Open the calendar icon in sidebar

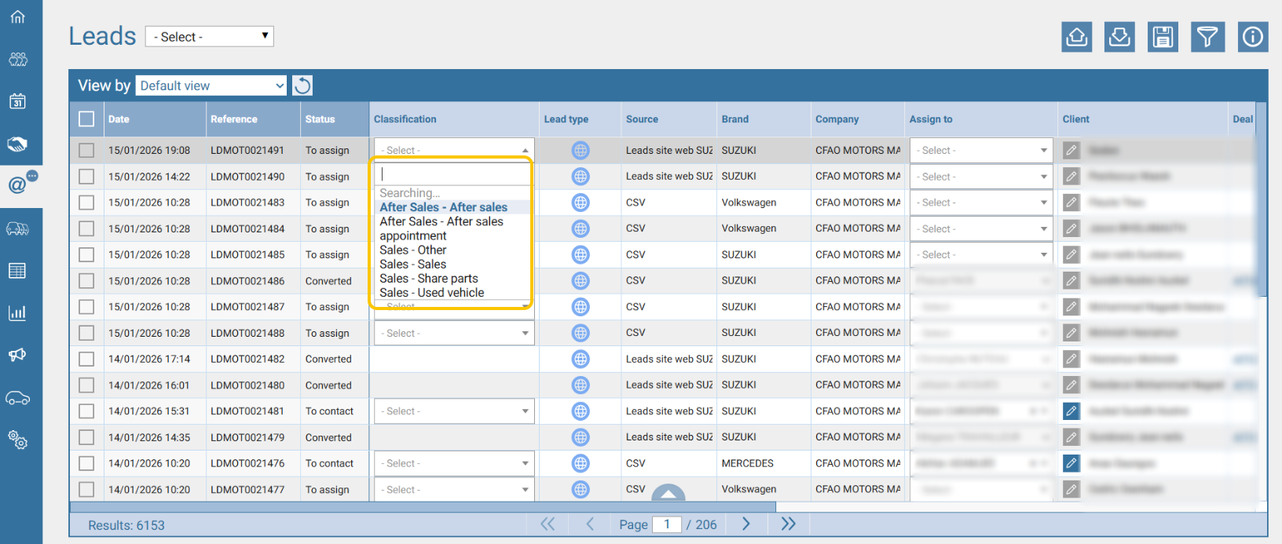tap(17, 101)
